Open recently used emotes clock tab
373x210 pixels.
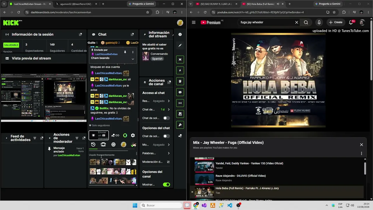pos(93,144)
